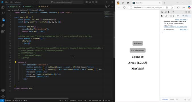Click the code minimap preview
192x102 pixels.
(109, 15)
